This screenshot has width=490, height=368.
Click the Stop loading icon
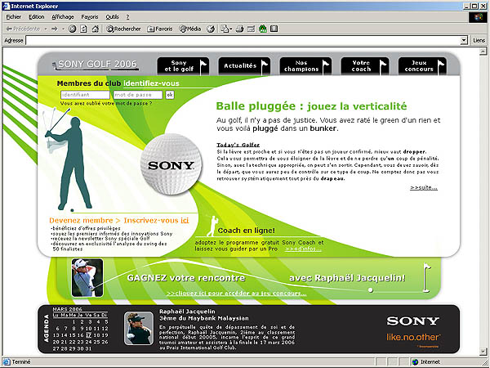pos(72,29)
